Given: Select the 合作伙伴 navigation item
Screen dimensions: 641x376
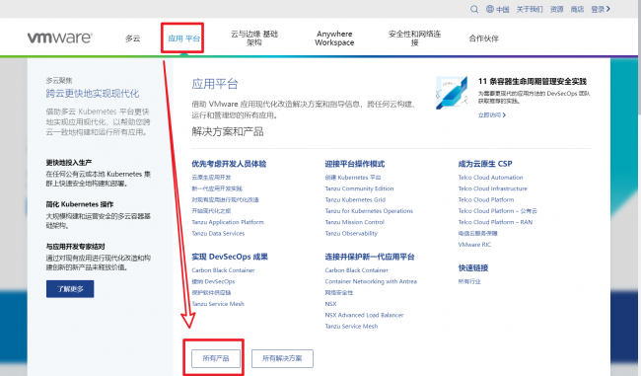Looking at the screenshot, I should (483, 38).
